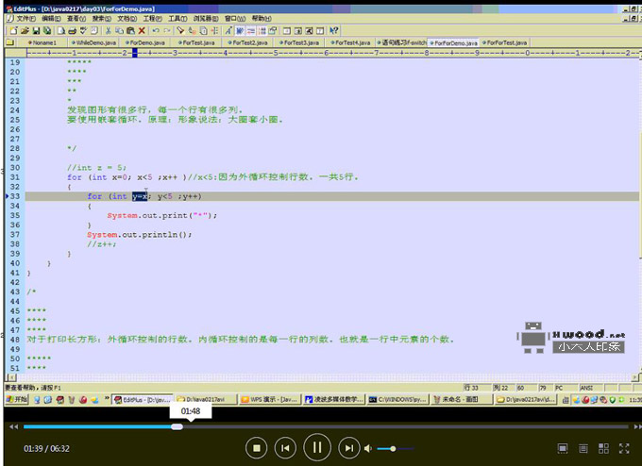Open the WPS 演示 taskbar button
This screenshot has height=466, width=642.
[270, 399]
